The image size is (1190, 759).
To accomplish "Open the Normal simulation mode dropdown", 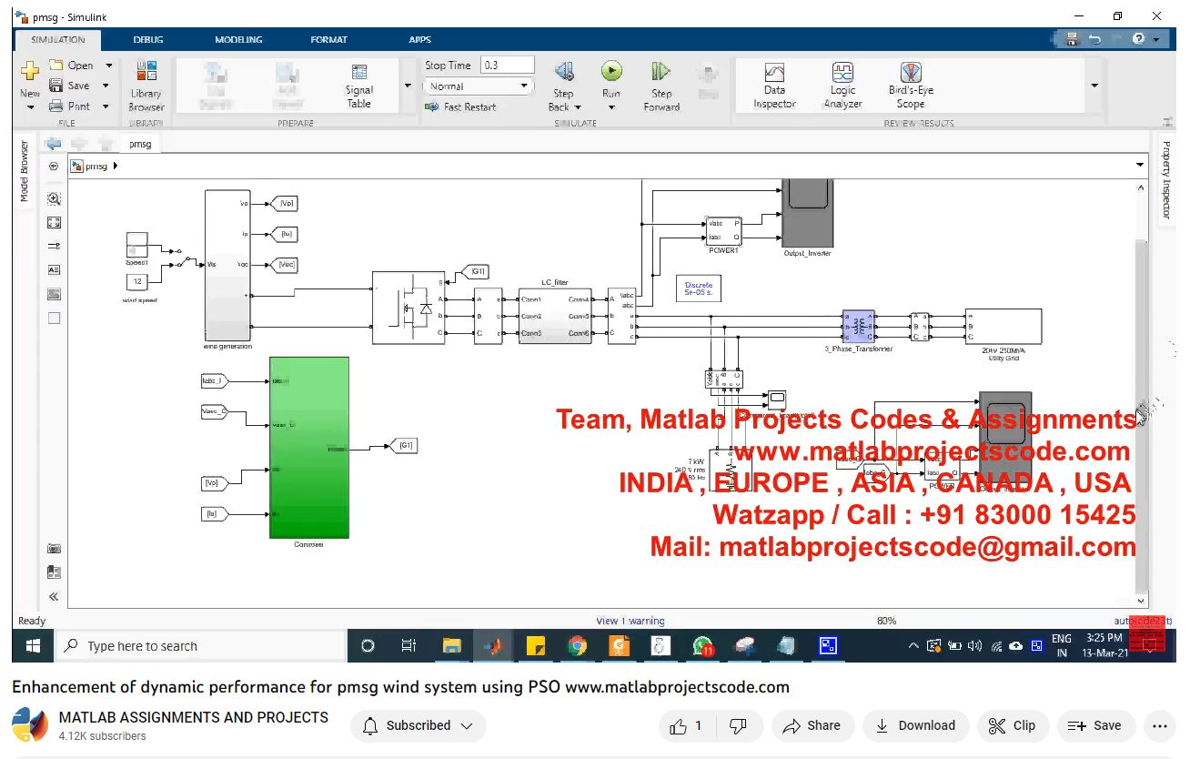I will click(x=478, y=86).
